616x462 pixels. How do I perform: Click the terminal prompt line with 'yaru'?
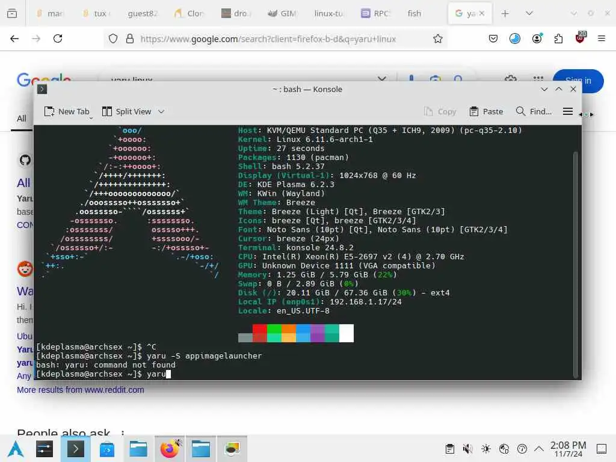coord(103,374)
